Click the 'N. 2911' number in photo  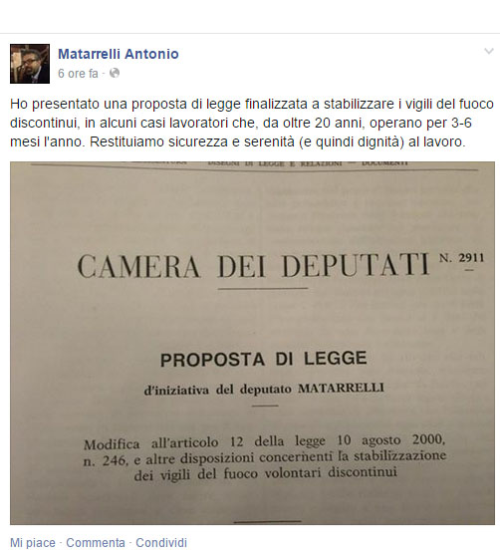coord(462,258)
